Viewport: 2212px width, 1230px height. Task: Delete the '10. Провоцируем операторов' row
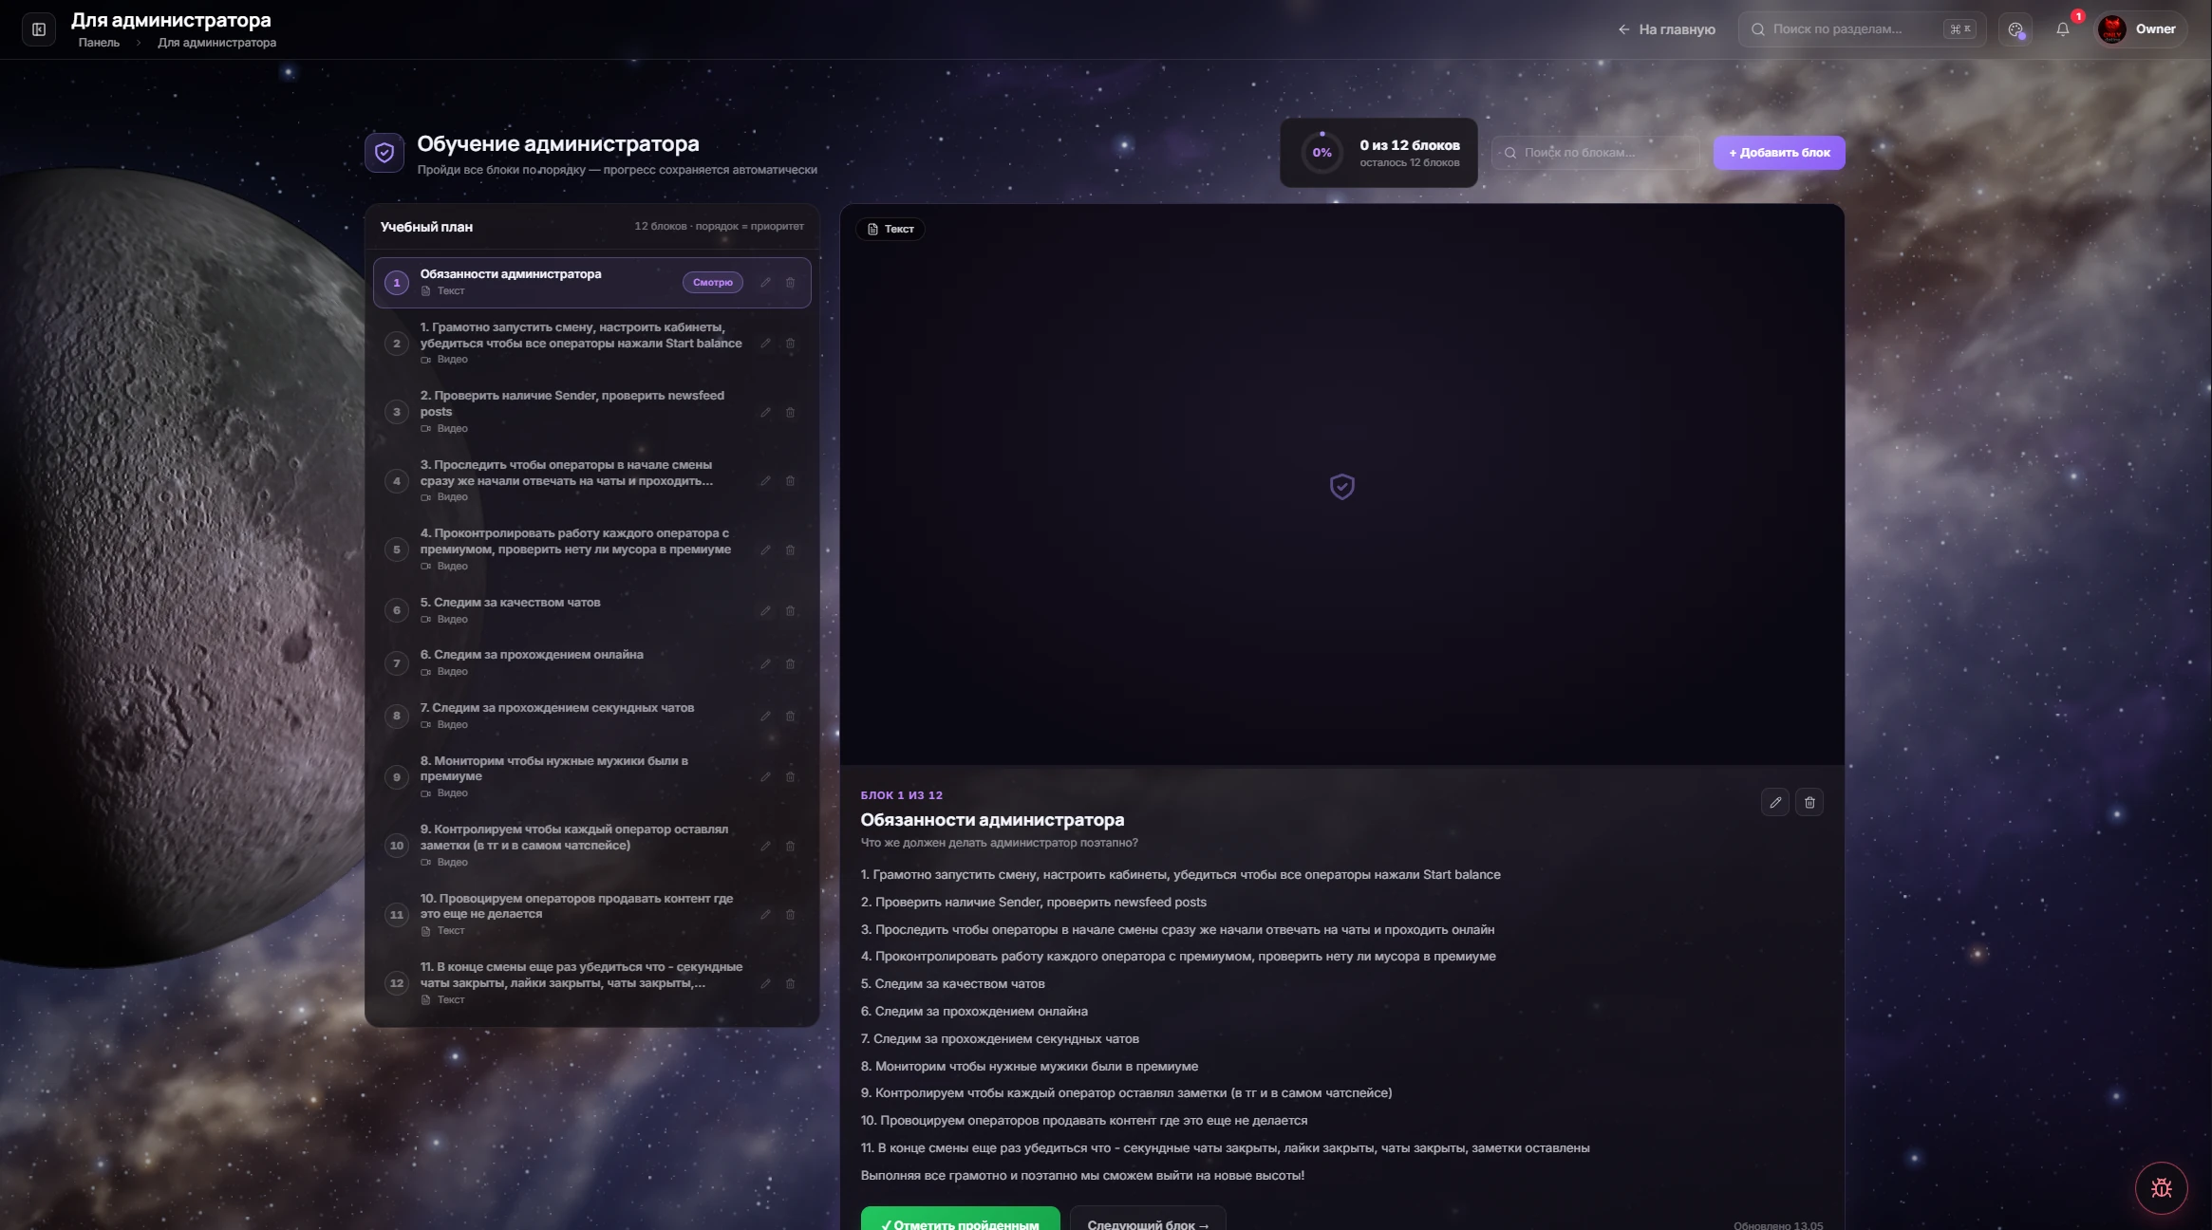point(790,915)
